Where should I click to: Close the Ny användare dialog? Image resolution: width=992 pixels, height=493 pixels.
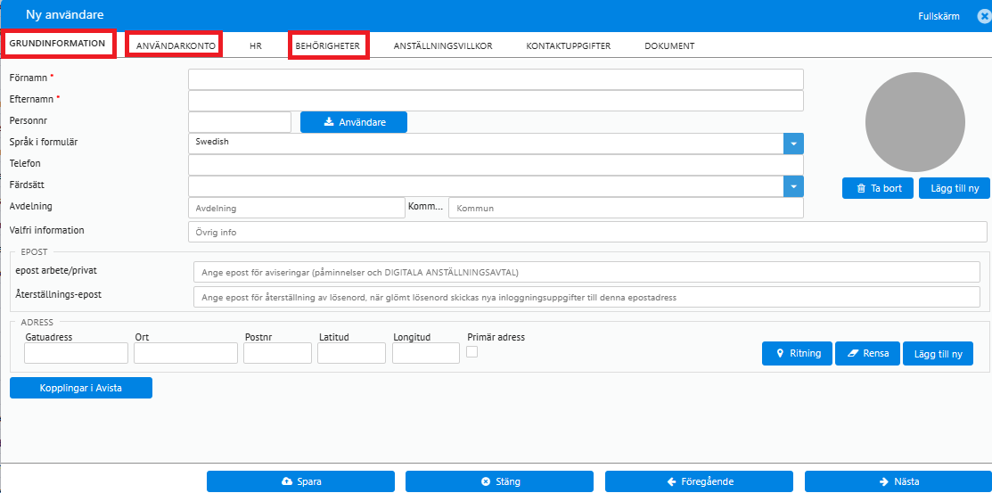pyautogui.click(x=984, y=16)
